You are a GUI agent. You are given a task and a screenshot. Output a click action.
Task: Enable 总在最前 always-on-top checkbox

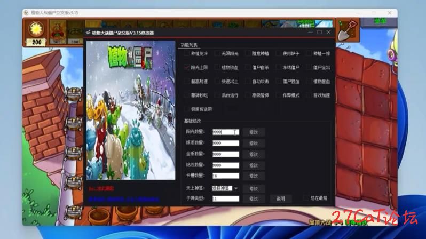point(306,198)
